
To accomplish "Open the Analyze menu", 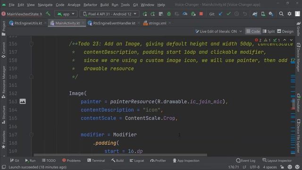I will coord(74,5).
